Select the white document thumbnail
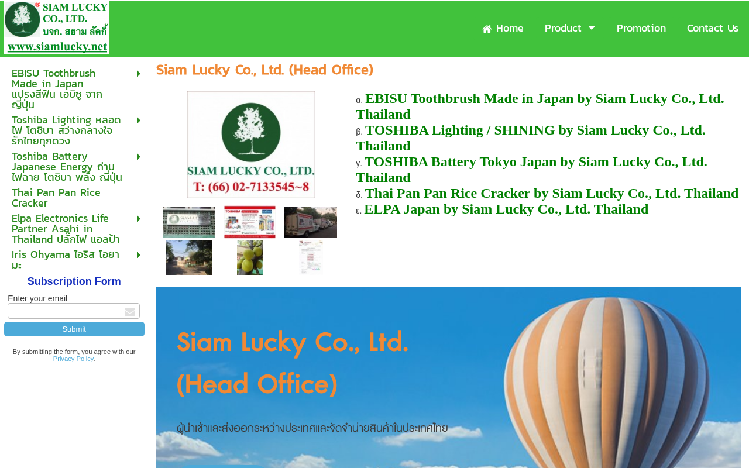 point(311,257)
